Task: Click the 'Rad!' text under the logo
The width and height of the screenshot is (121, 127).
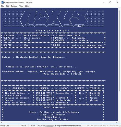Action: [x=80, y=26]
